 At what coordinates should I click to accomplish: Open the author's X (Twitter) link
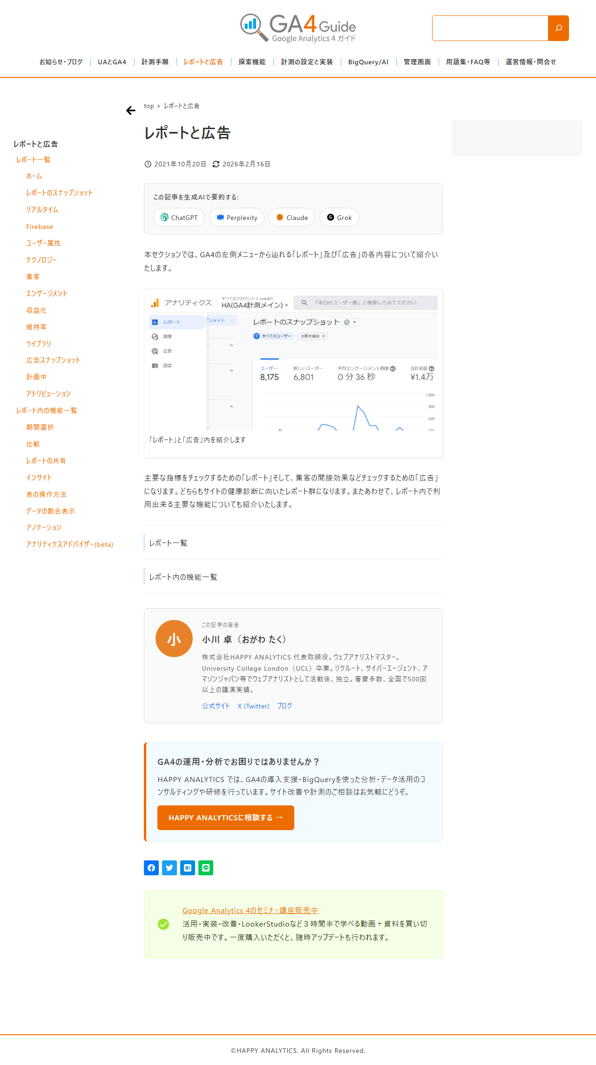[253, 706]
